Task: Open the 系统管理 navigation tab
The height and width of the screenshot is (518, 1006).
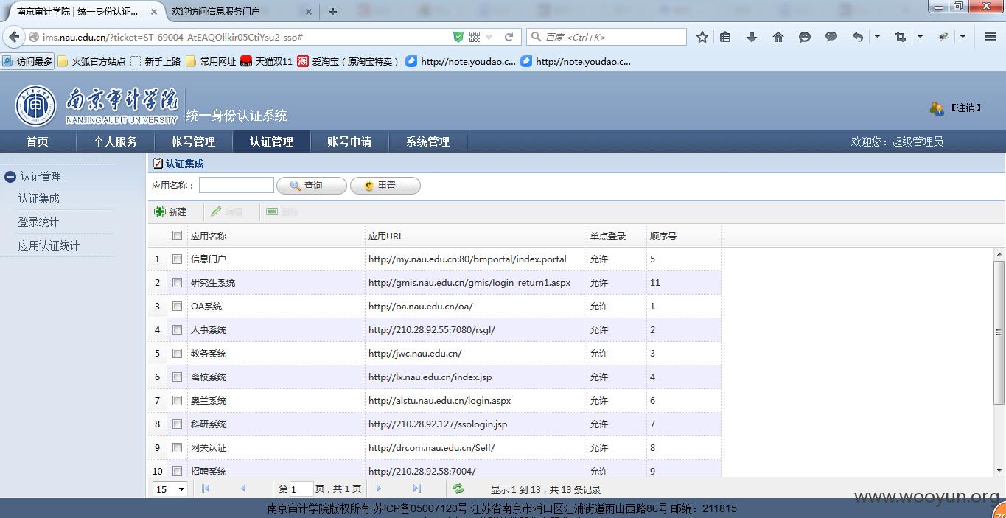Action: 427,141
